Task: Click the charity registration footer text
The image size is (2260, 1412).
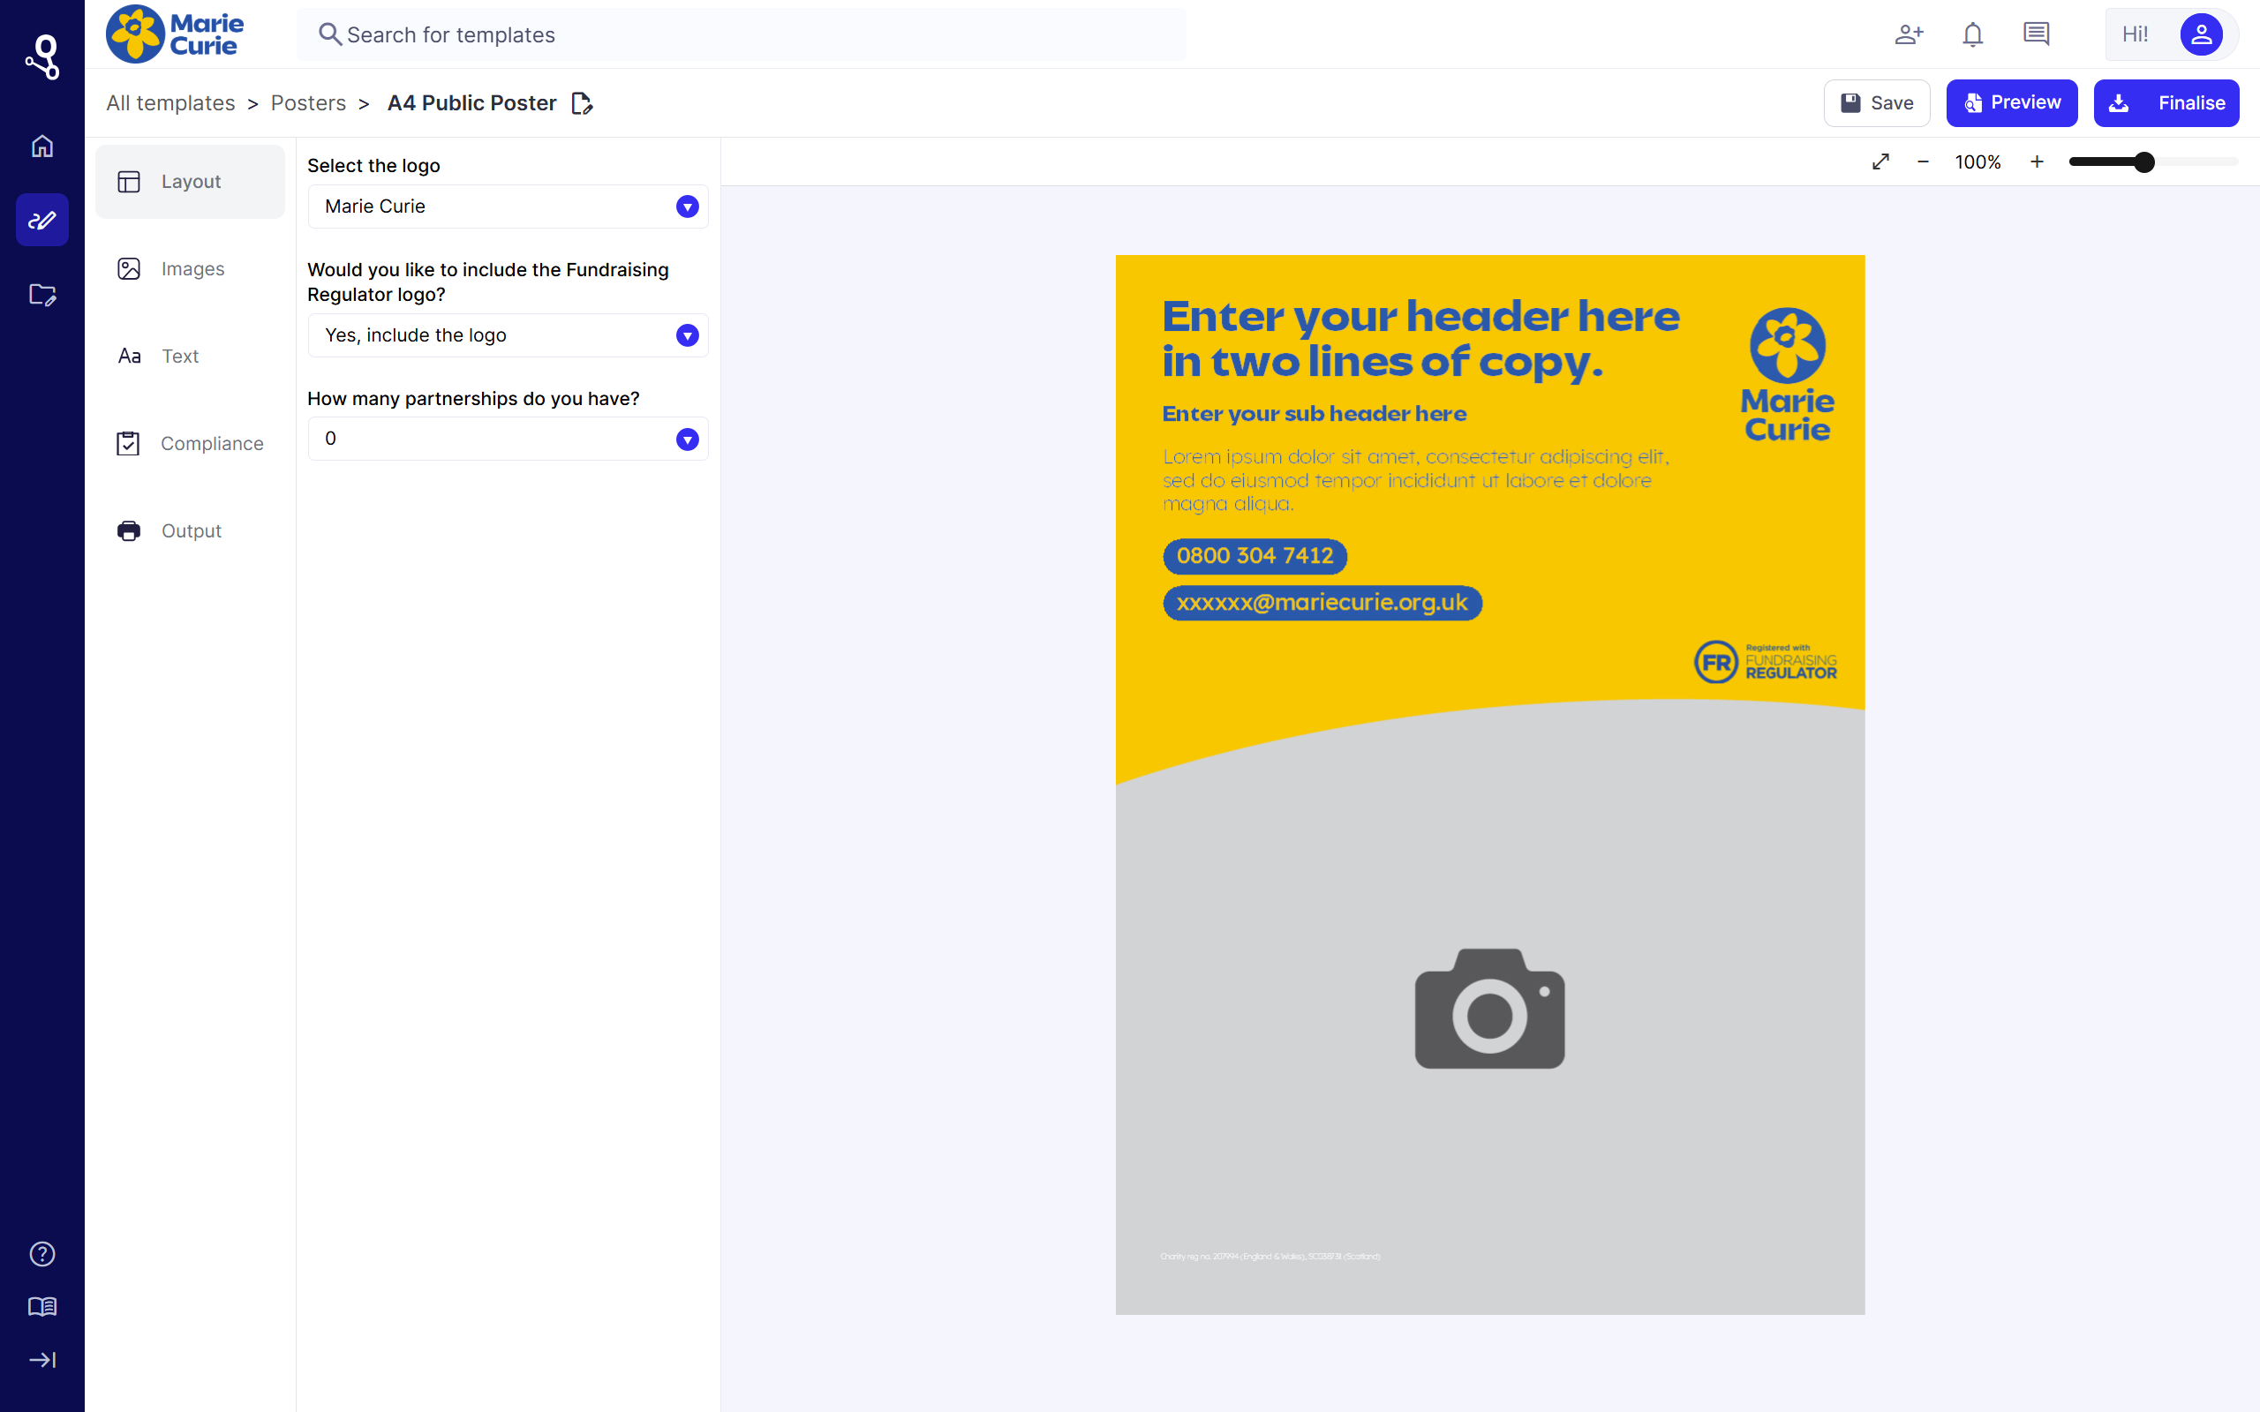Action: tap(1270, 1256)
